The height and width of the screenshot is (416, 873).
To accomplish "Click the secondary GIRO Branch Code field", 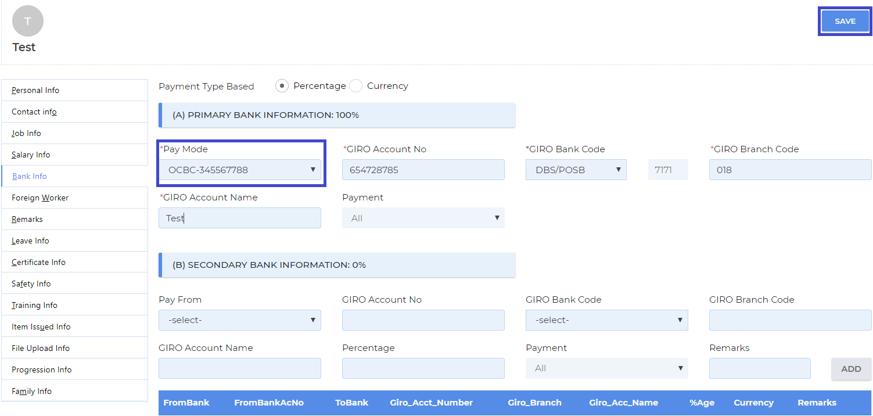I will [791, 320].
